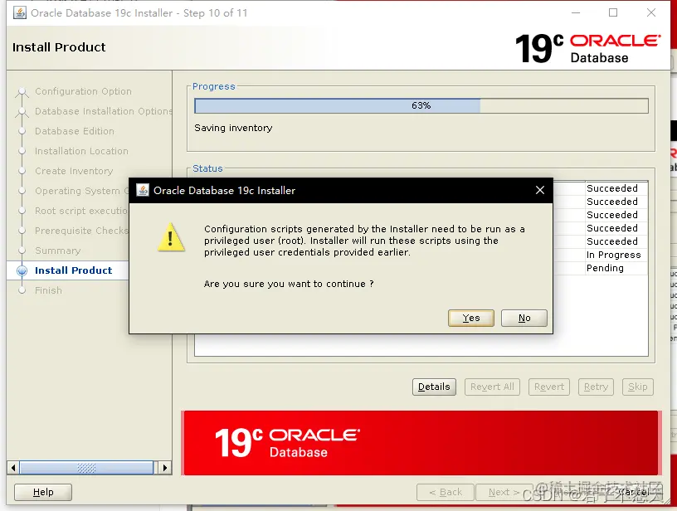Image resolution: width=677 pixels, height=511 pixels.
Task: Click the Revert button
Action: pos(549,387)
